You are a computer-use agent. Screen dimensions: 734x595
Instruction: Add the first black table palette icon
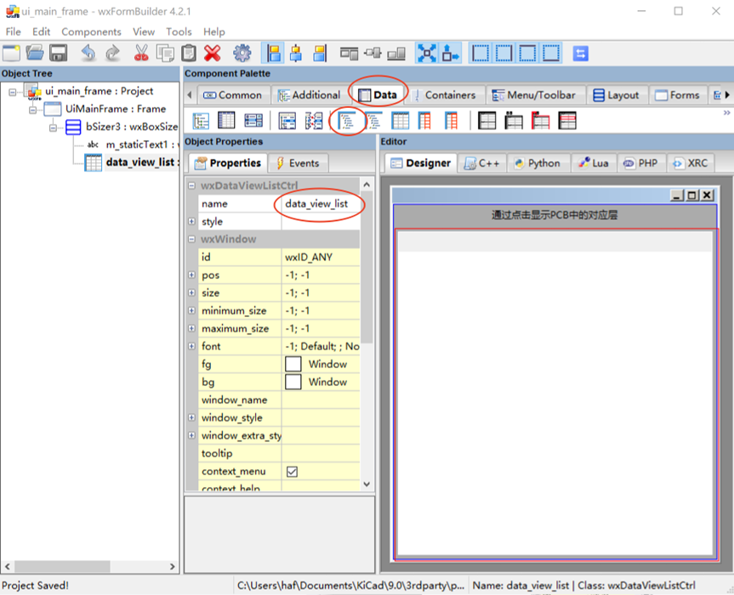(486, 121)
